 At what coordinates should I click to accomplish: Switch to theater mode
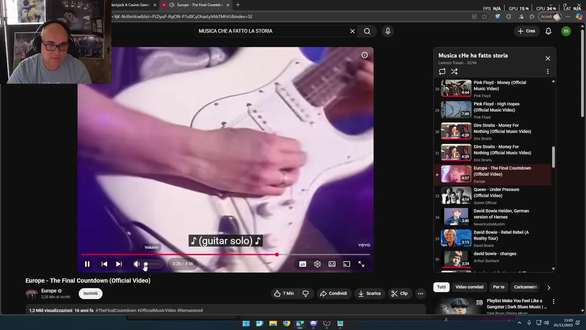coord(332,264)
